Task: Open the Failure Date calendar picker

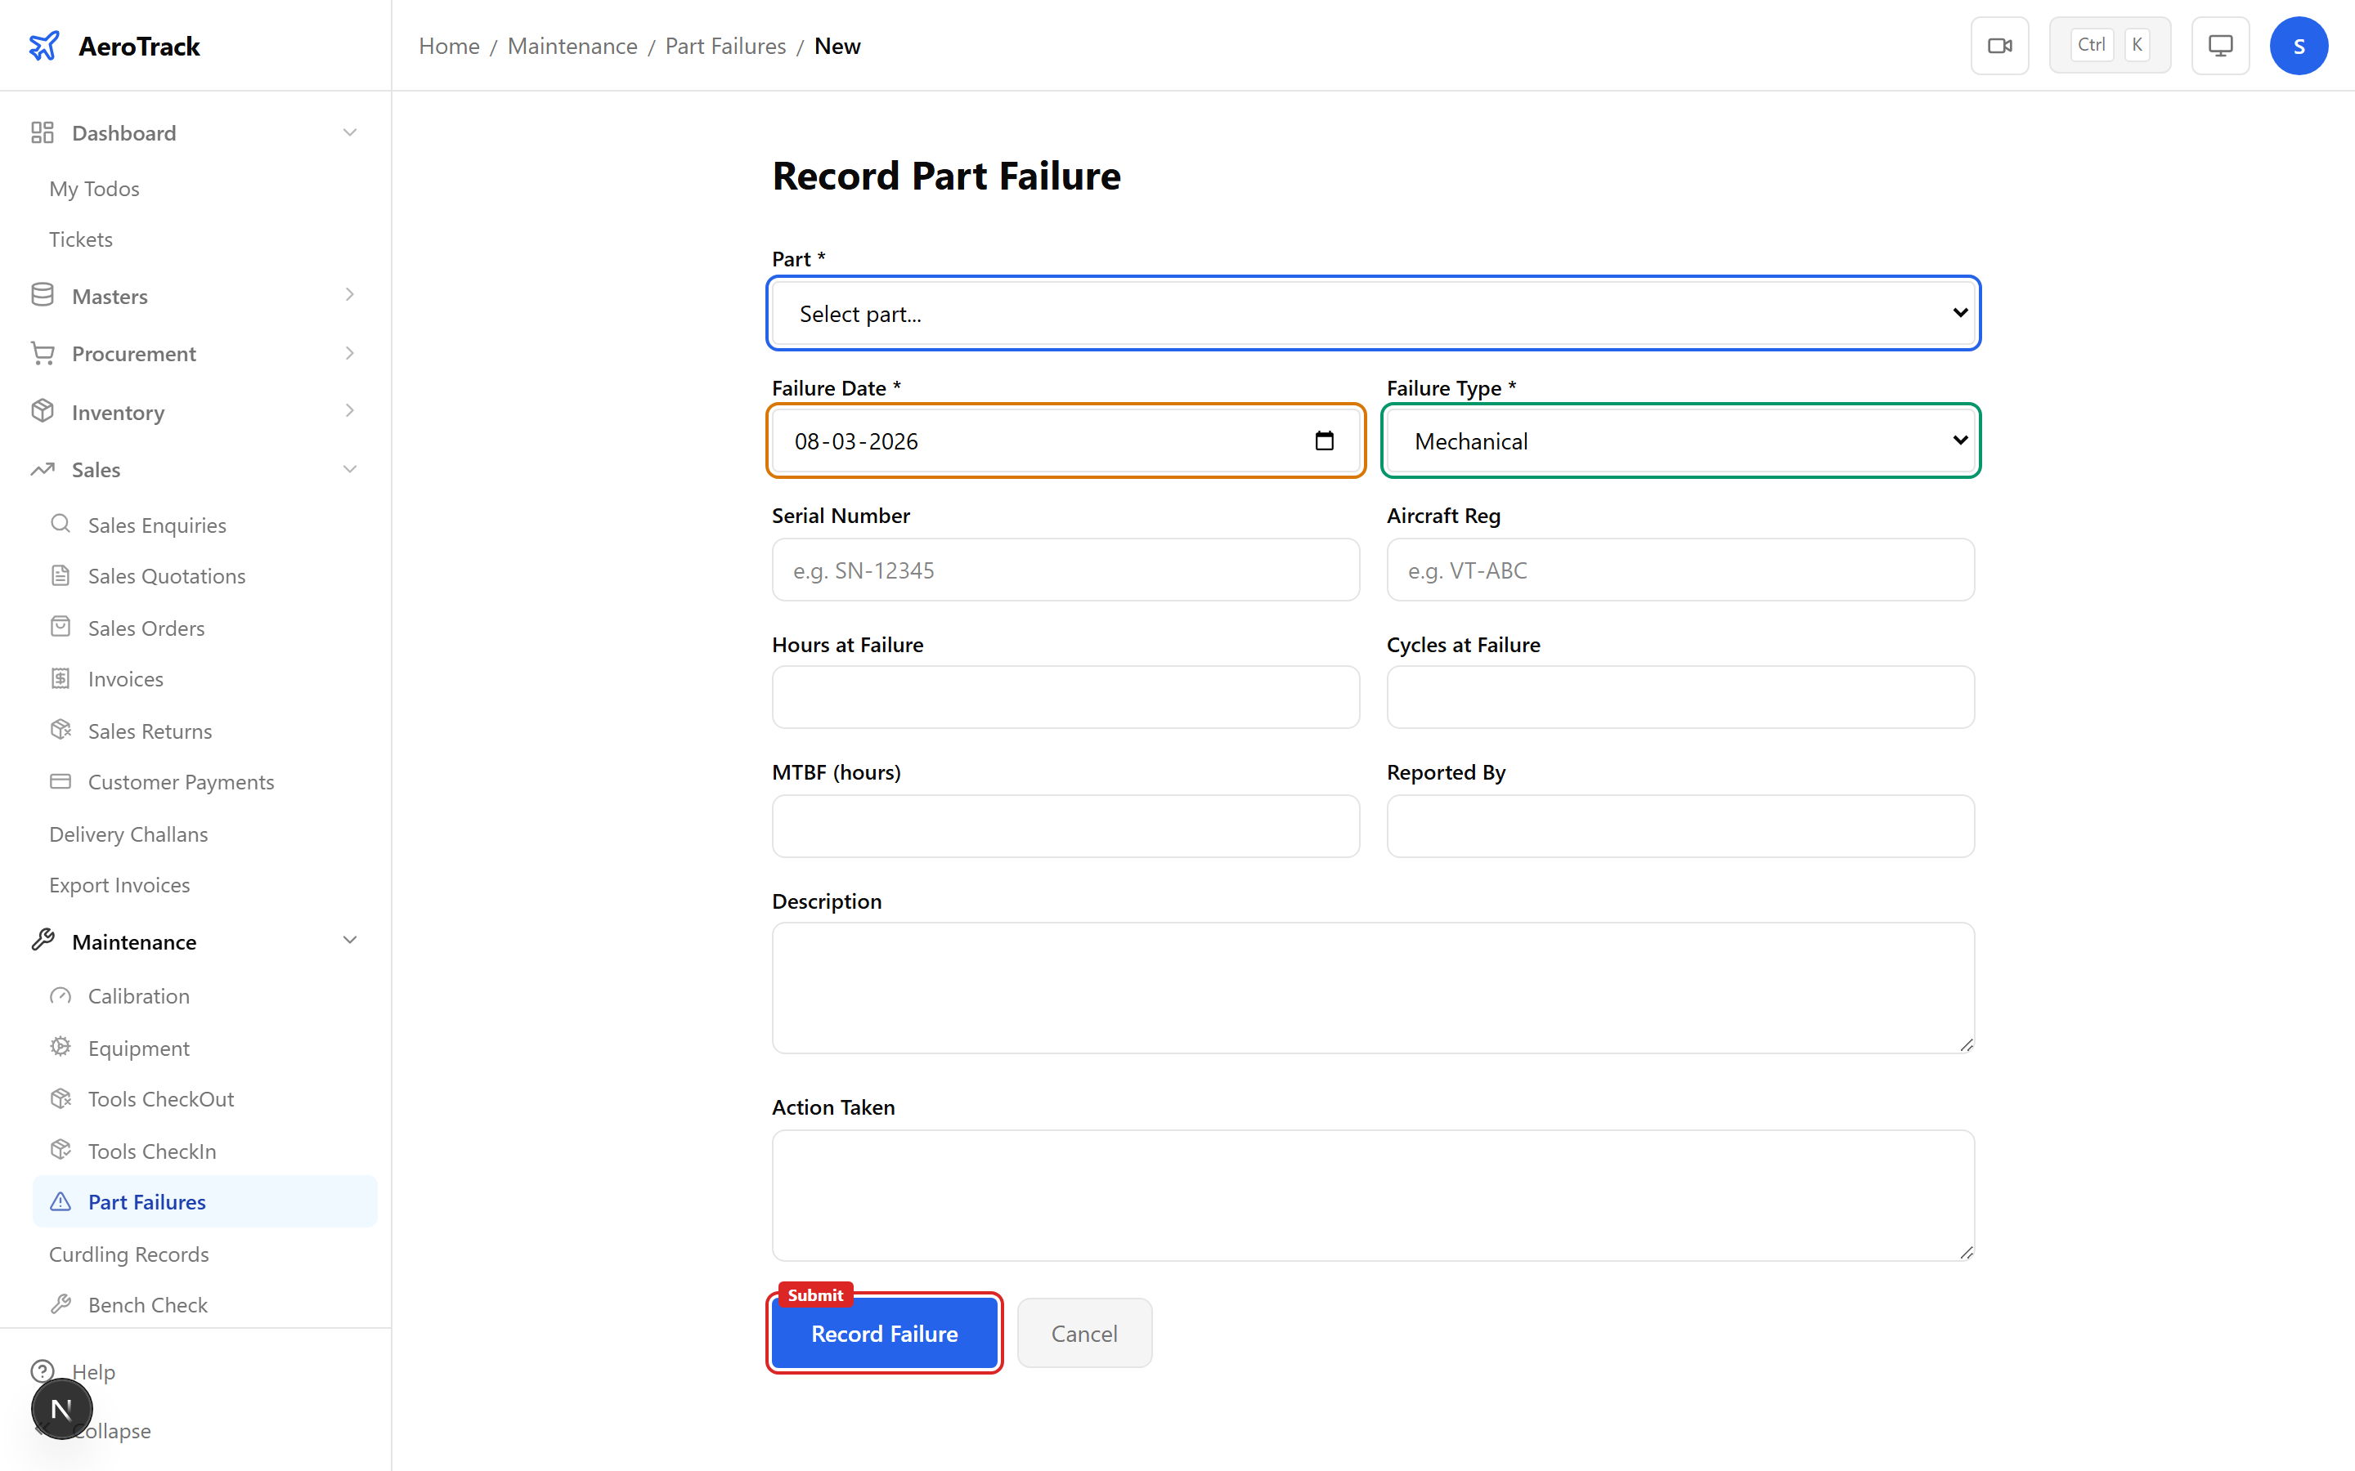Action: click(1326, 440)
